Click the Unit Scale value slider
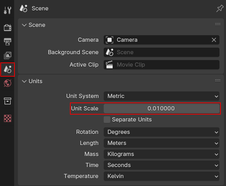226x186 pixels. pos(162,109)
